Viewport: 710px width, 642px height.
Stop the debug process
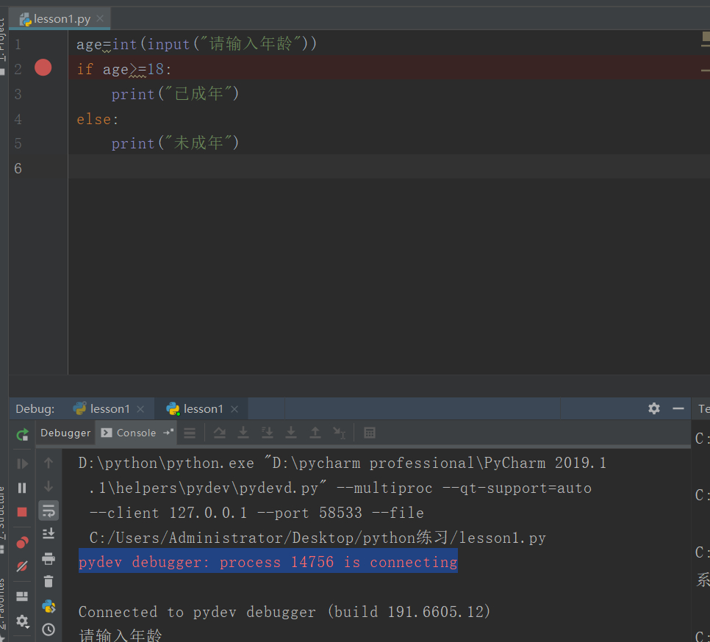(x=22, y=512)
